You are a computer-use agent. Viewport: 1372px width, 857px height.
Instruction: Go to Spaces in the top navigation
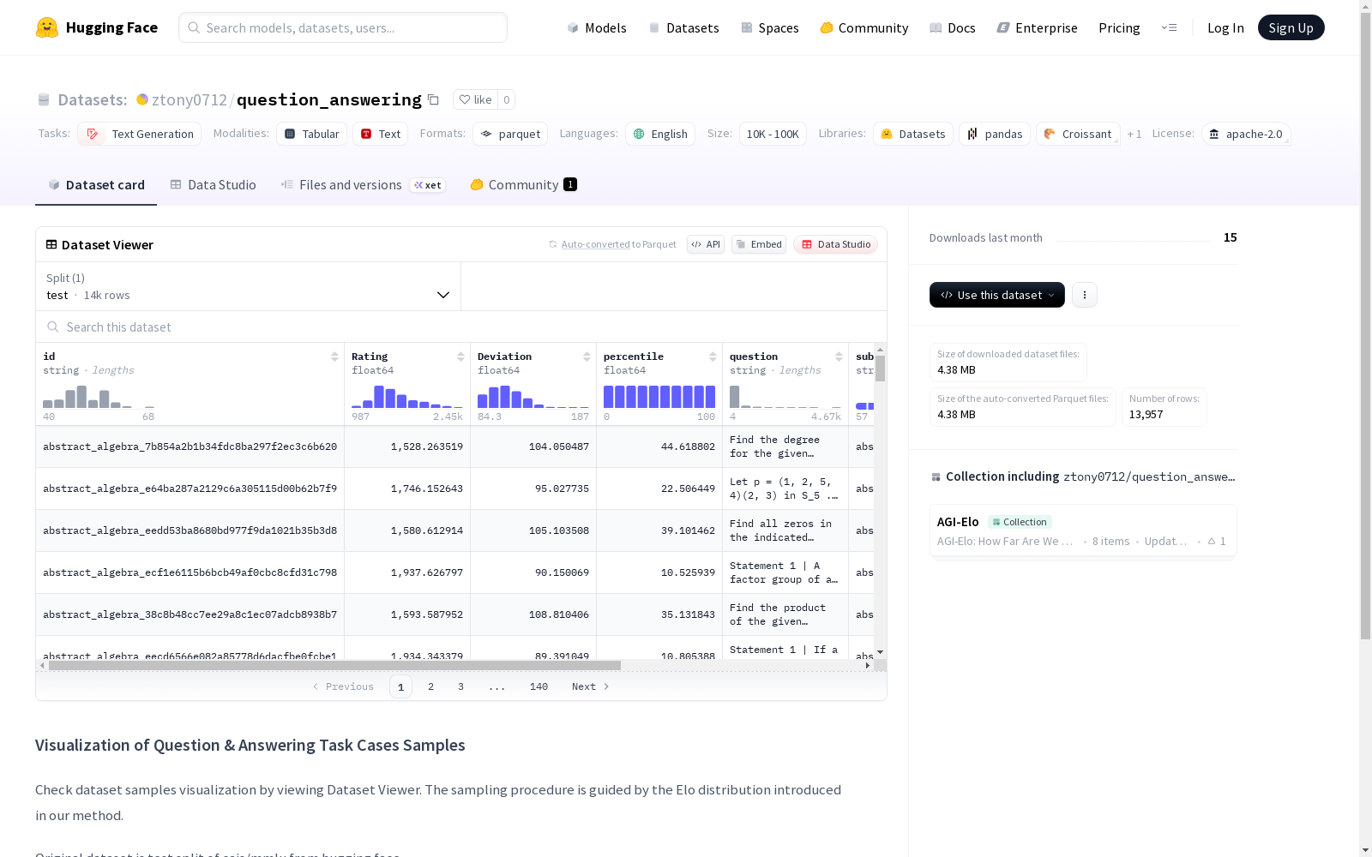[x=770, y=27]
